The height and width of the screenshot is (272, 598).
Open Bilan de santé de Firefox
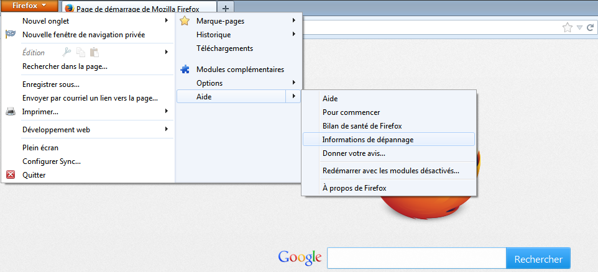(x=362, y=125)
